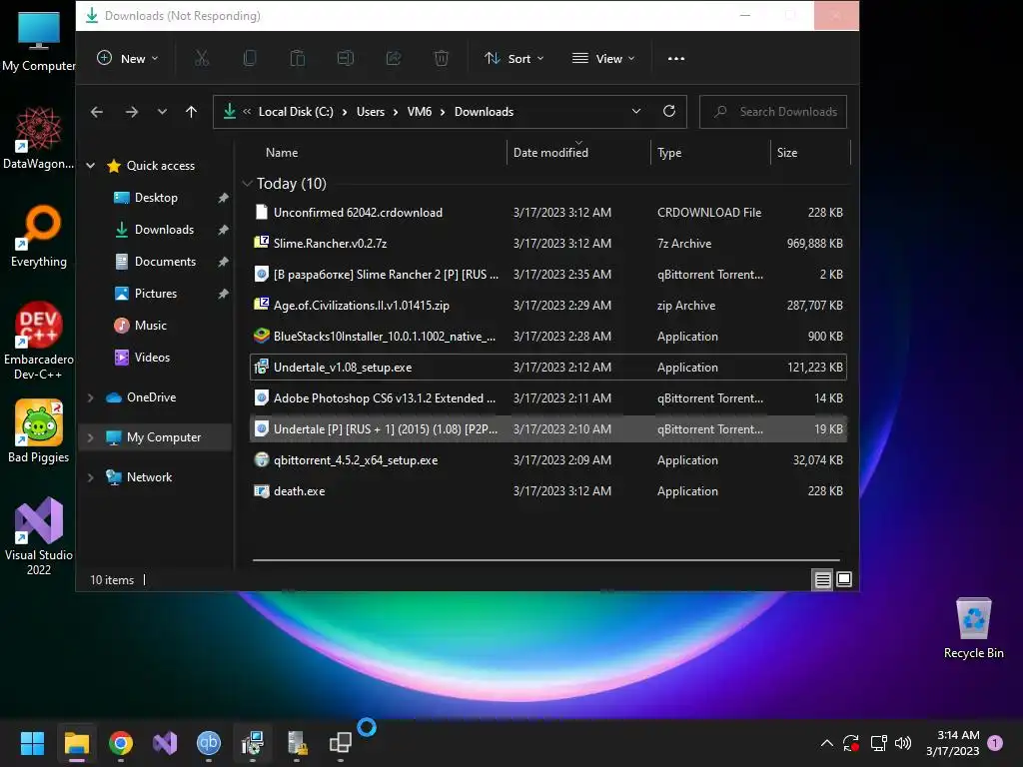This screenshot has height=767, width=1023.
Task: Select Undertale_v1.08_setup.exe file
Action: 548,368
